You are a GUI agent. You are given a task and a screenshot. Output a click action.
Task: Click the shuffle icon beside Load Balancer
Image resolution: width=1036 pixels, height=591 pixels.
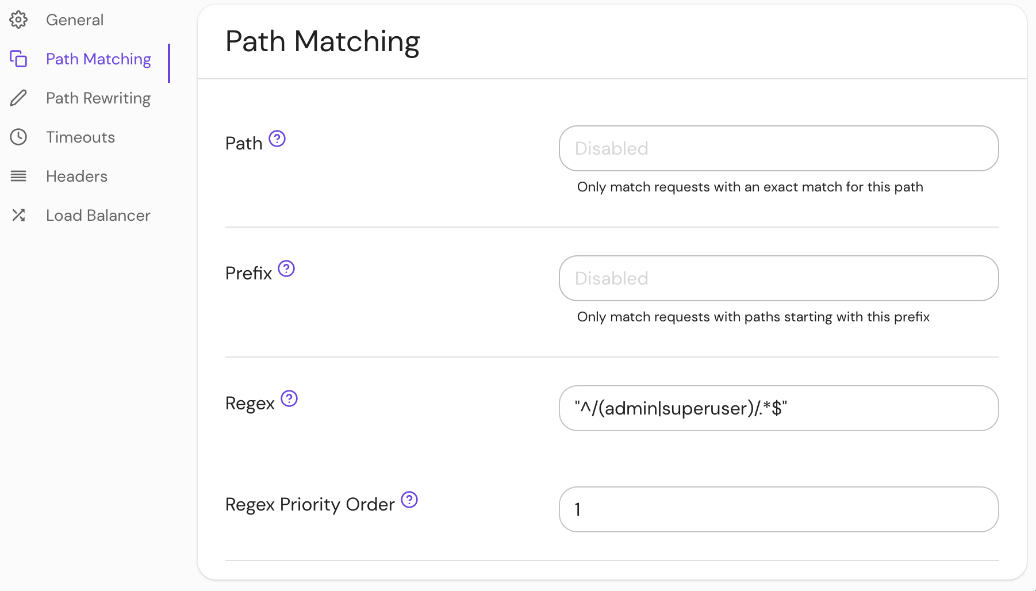pyautogui.click(x=19, y=215)
